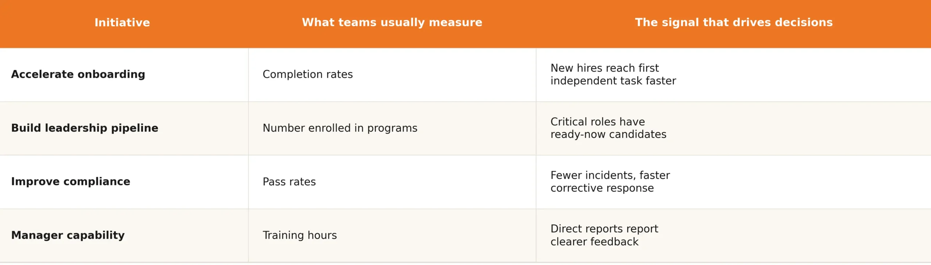This screenshot has height=265, width=931.
Task: Click the 'Completion rates' cell
Action: (308, 74)
